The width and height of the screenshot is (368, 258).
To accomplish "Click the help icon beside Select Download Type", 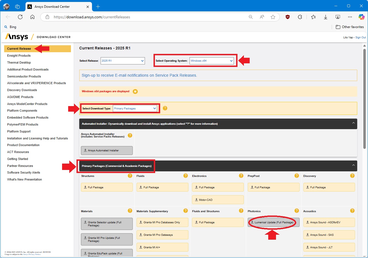I will (x=165, y=108).
